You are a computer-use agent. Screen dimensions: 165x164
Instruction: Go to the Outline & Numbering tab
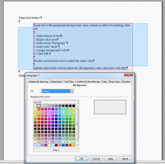(88, 81)
